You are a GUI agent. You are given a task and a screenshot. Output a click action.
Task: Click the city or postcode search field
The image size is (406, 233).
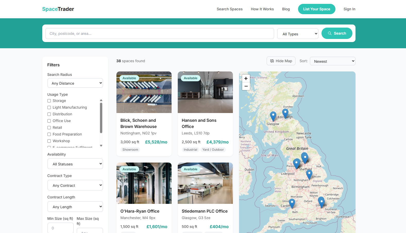[159, 34]
